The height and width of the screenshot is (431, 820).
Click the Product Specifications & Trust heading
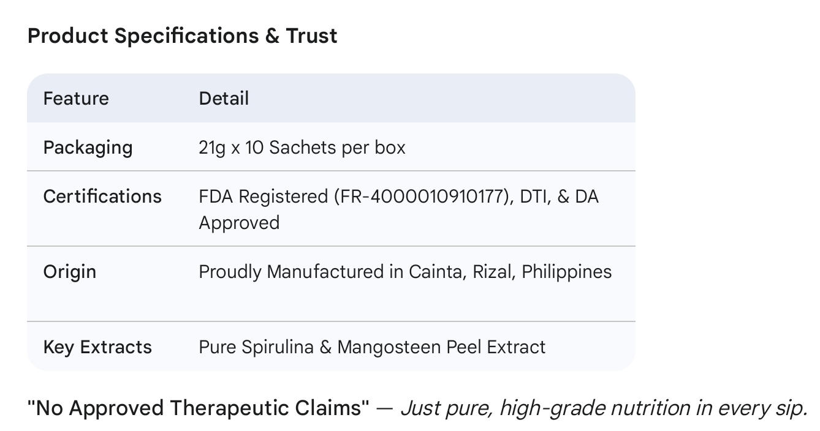pyautogui.click(x=182, y=36)
